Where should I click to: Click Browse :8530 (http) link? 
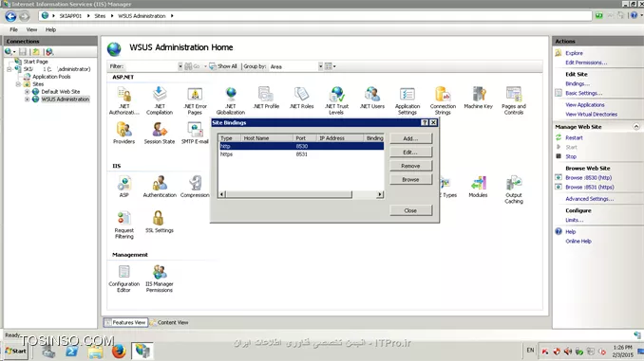click(588, 177)
